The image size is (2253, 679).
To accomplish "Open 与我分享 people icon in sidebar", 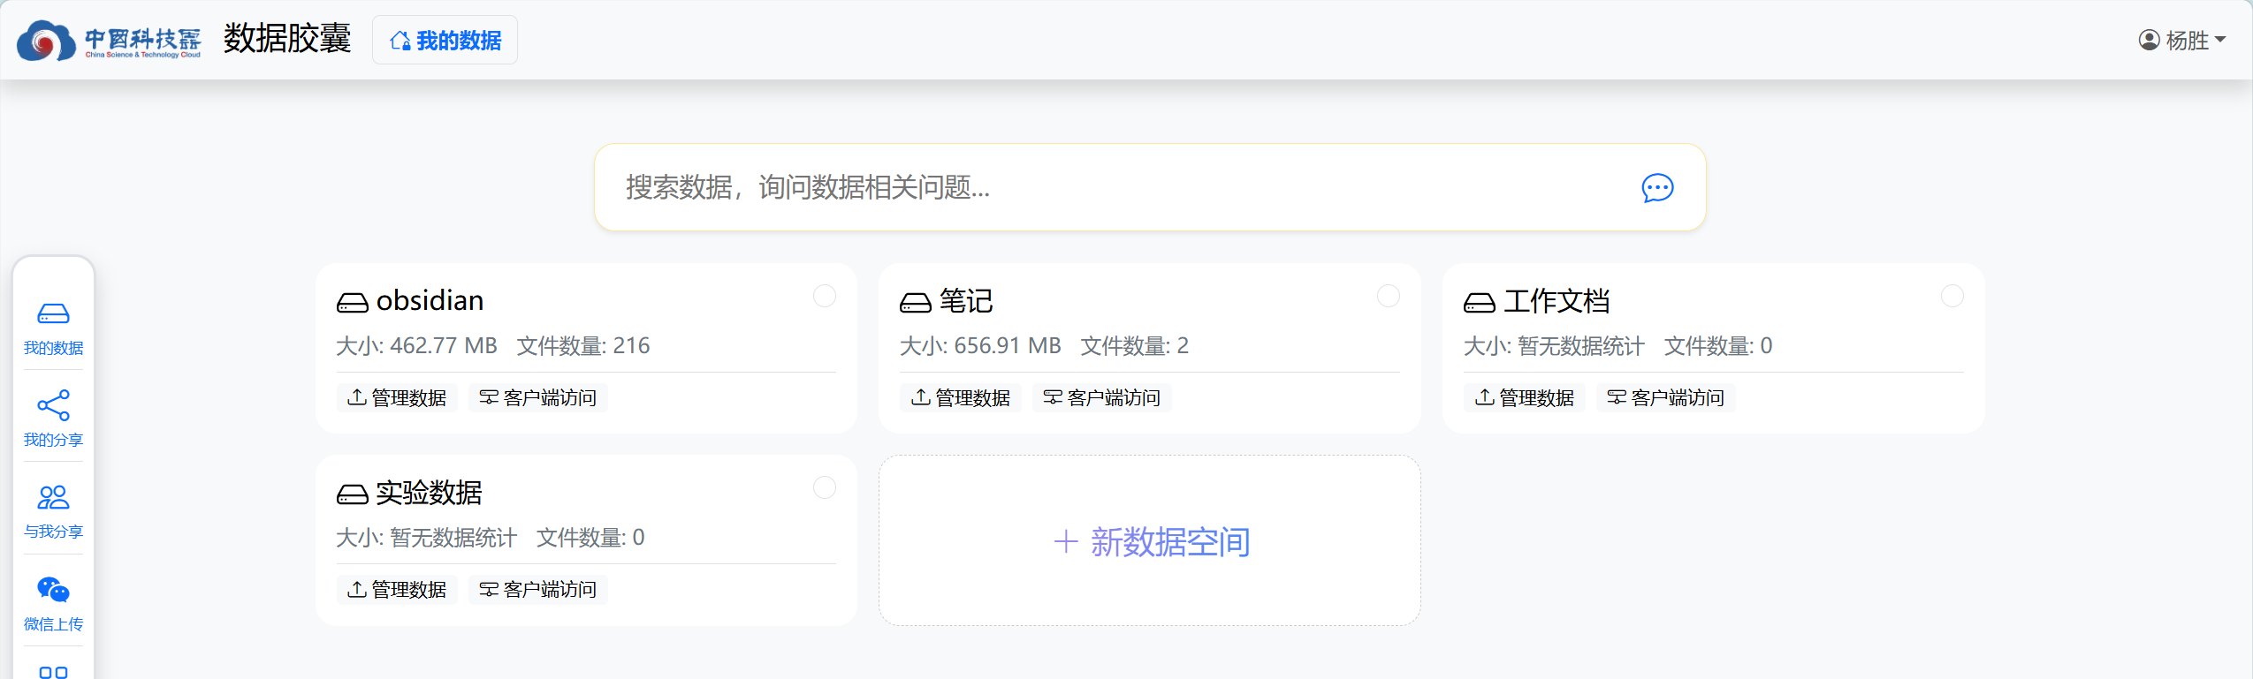I will [x=53, y=497].
